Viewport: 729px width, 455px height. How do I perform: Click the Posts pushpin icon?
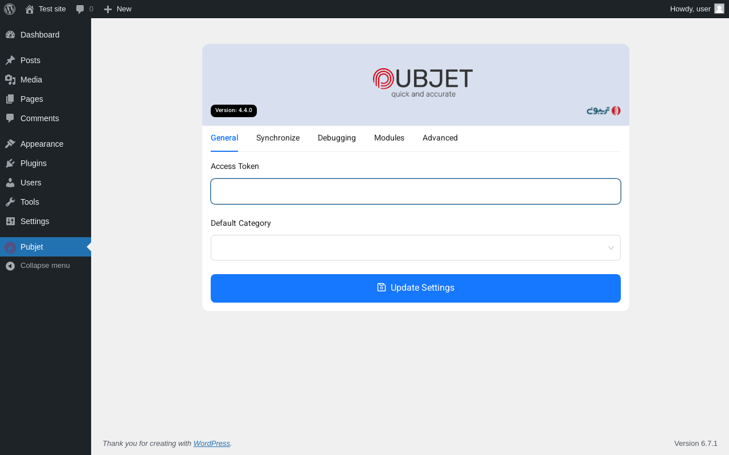(10, 60)
